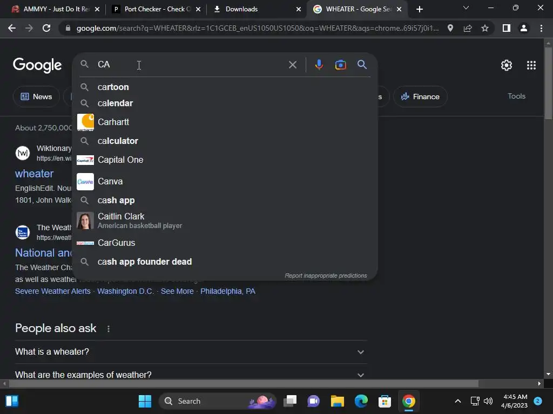Click inside the Google search field
This screenshot has height=414, width=553.
(191, 65)
